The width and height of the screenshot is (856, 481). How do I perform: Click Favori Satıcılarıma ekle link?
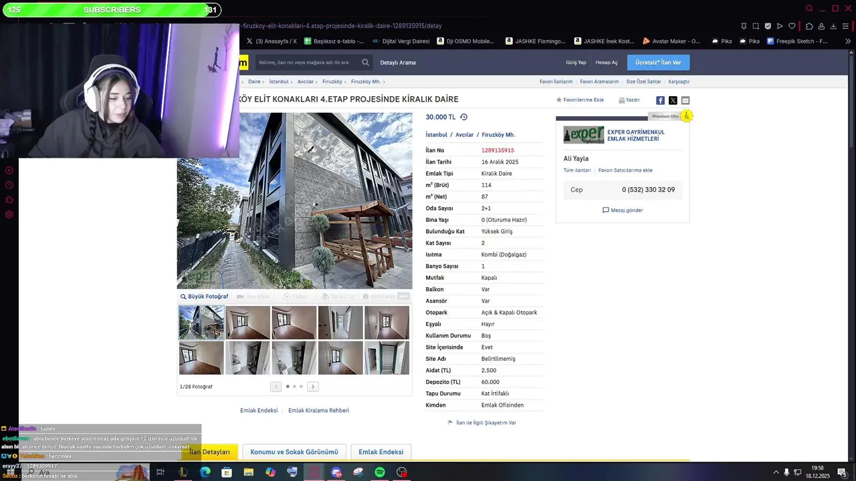[625, 170]
